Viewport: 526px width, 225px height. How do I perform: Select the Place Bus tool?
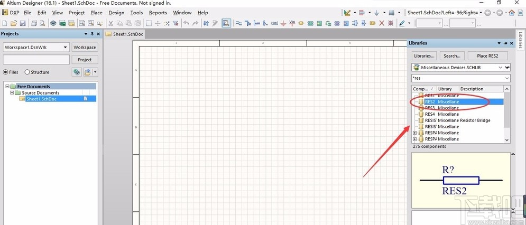(248, 23)
